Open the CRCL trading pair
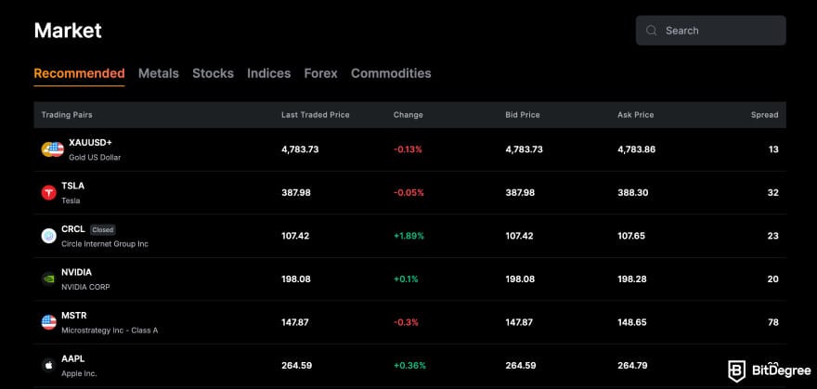 coord(410,236)
